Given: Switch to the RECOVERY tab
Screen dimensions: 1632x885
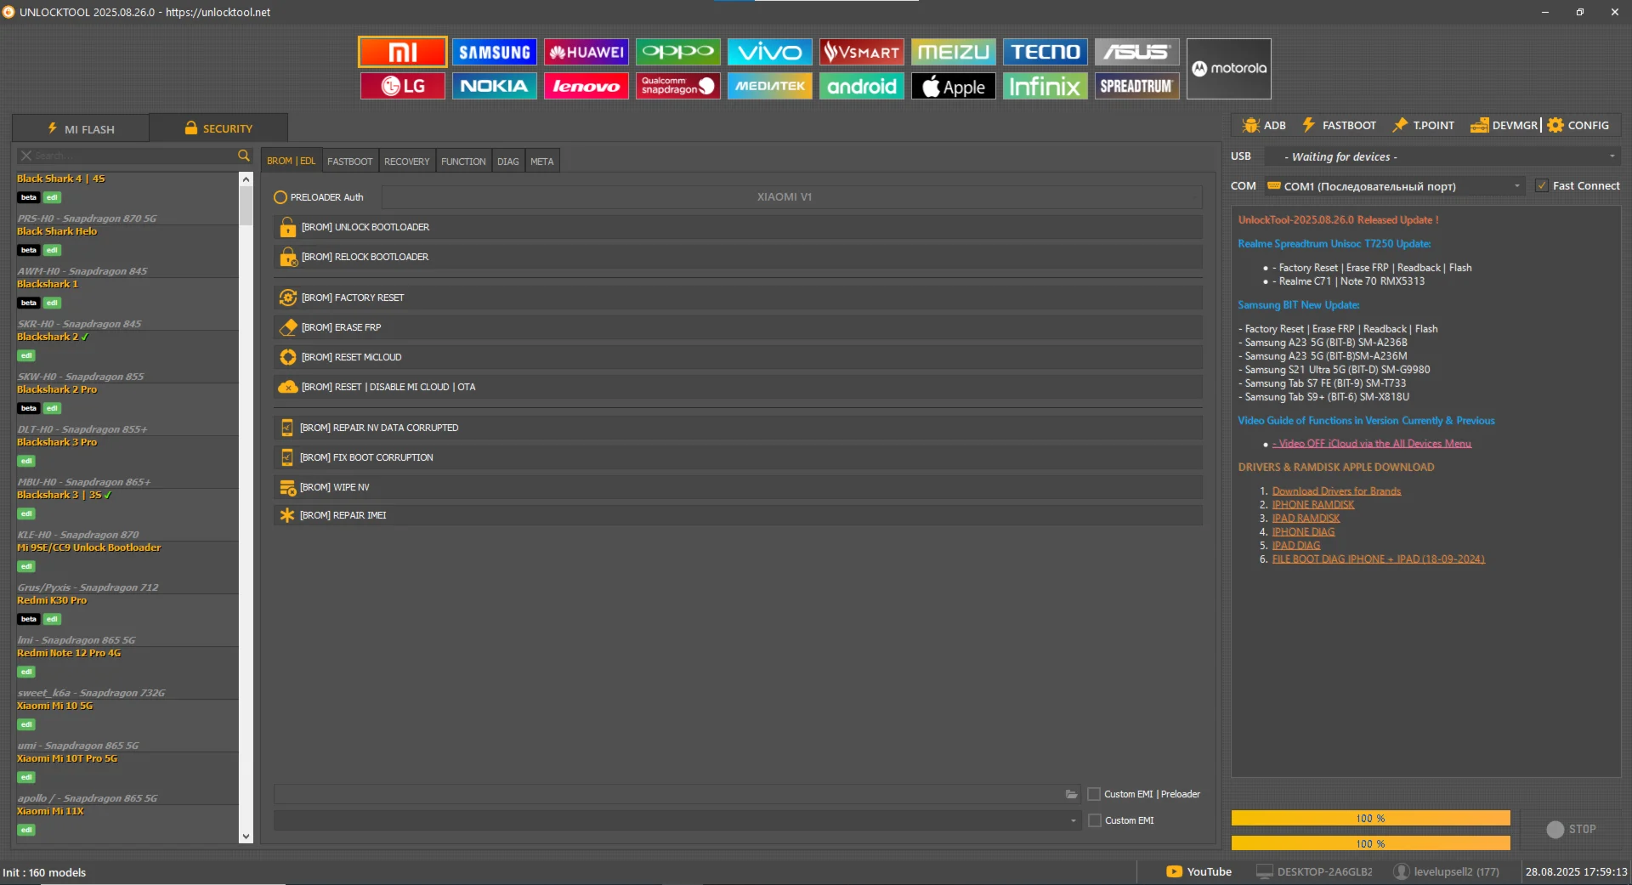Looking at the screenshot, I should coord(406,162).
